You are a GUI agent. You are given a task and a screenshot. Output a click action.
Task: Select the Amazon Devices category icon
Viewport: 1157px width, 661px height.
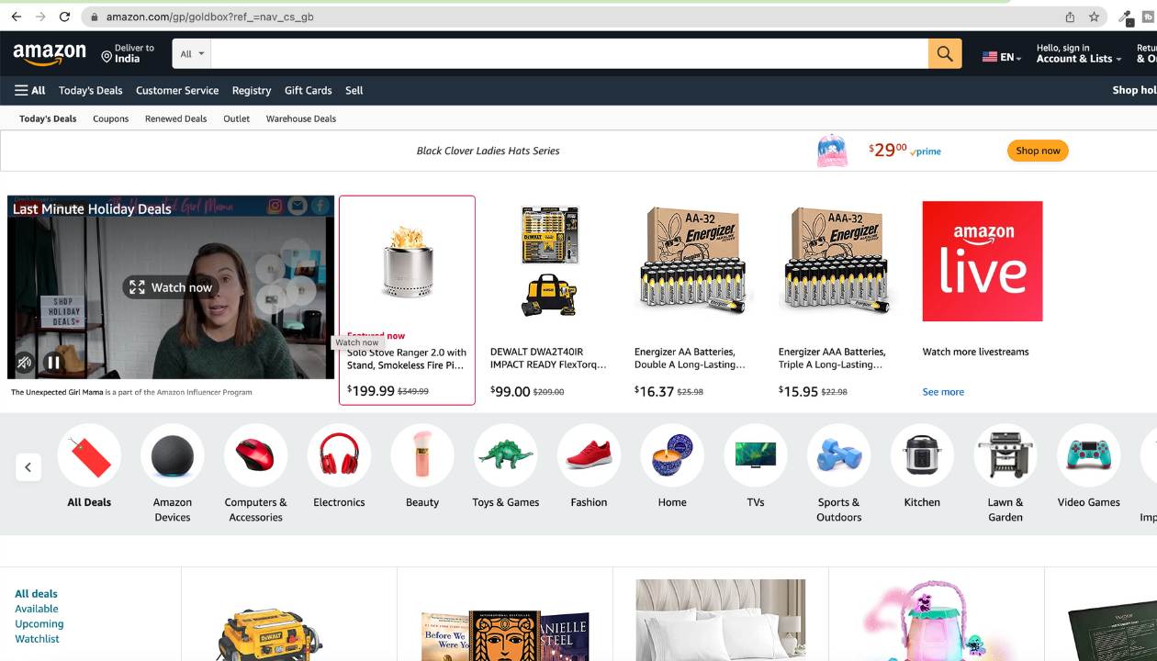[x=173, y=455]
